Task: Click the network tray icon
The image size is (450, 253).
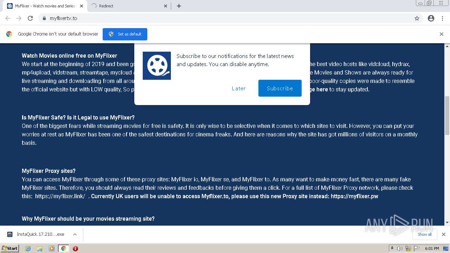Action: 408,248
